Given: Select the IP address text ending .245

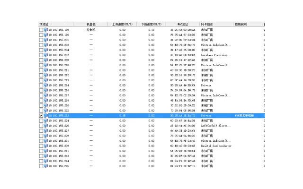Looking at the screenshot, I should pyautogui.click(x=59, y=166).
